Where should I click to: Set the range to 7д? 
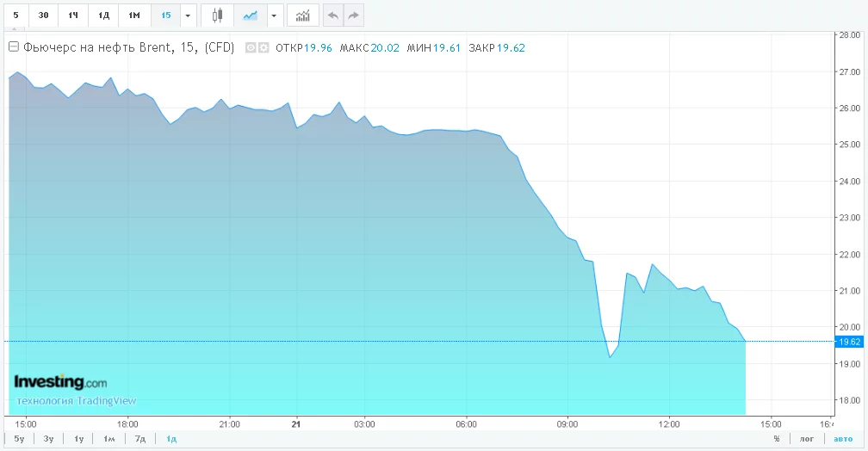(x=139, y=439)
